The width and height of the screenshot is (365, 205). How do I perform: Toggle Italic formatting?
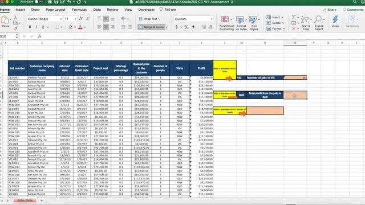pyautogui.click(x=36, y=27)
